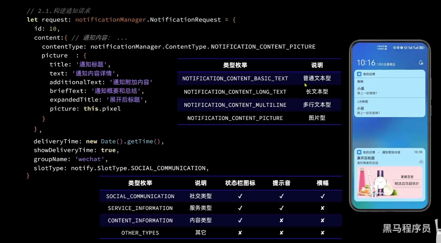Image resolution: width=441 pixels, height=243 pixels.
Task: Click 横幅 cross in SERVICE_INFORMATION row
Action: point(322,208)
